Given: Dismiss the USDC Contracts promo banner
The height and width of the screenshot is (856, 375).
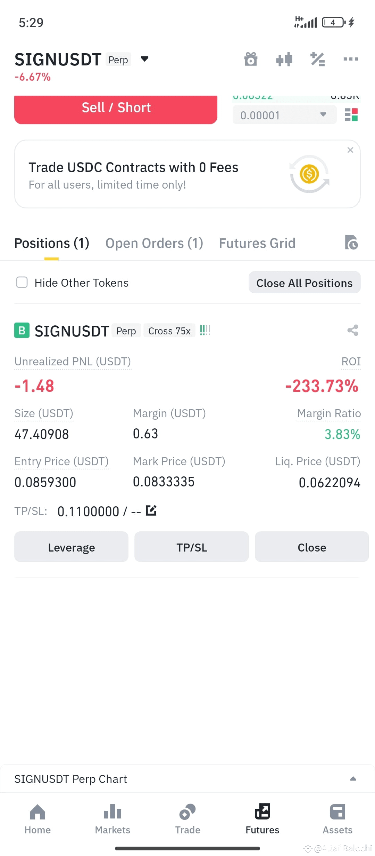Looking at the screenshot, I should pyautogui.click(x=350, y=150).
